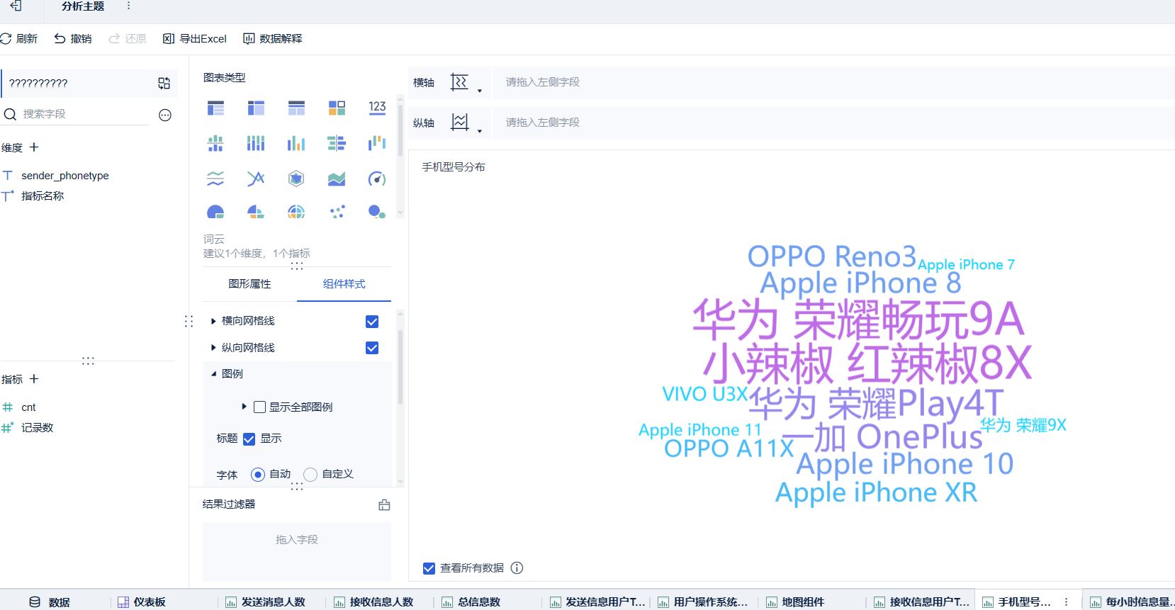
Task: Switch to the 总信息数 tab
Action: tap(471, 601)
